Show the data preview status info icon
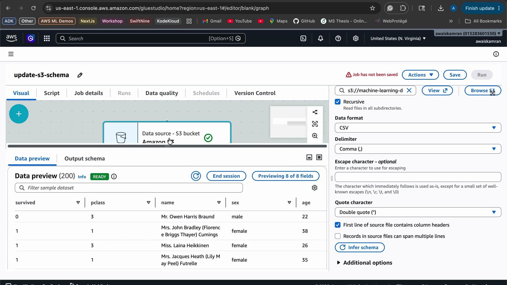 (x=114, y=177)
